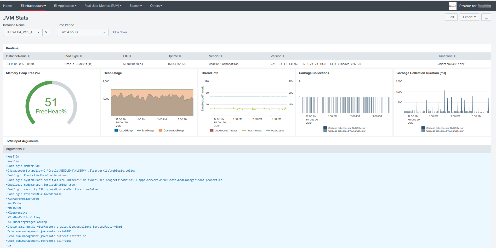Toggle DeadlockedThreads series in legend
Image resolution: width=496 pixels, height=248 pixels.
[x=224, y=131]
